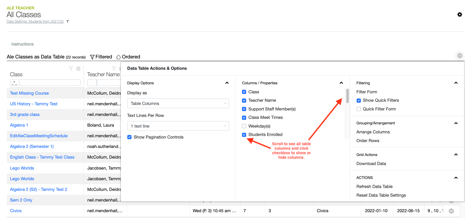Click the Class column filter funnel icon
Viewport: 470px width, 218px height.
[x=71, y=68]
